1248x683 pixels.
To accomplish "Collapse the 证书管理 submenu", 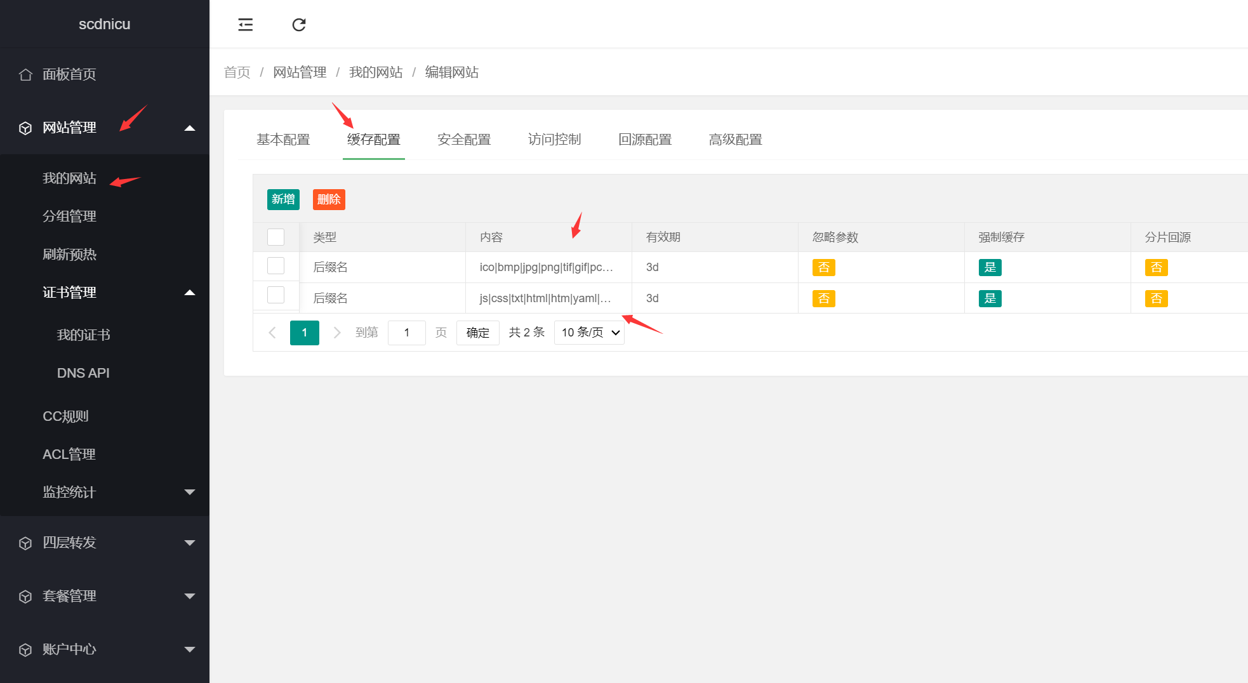I will coord(189,293).
